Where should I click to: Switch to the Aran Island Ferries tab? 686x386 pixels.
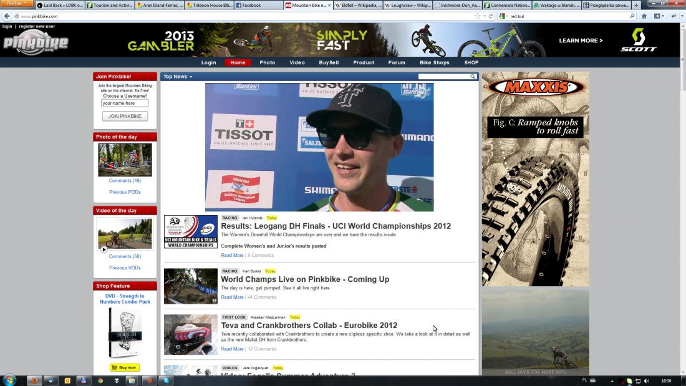pos(159,5)
